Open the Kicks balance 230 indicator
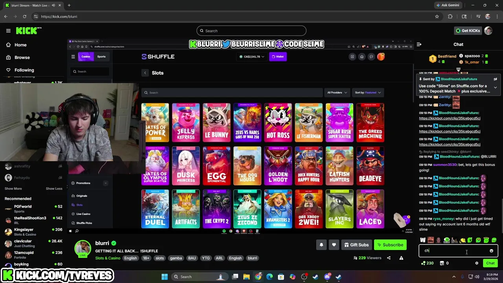The image size is (503, 283). [x=427, y=263]
